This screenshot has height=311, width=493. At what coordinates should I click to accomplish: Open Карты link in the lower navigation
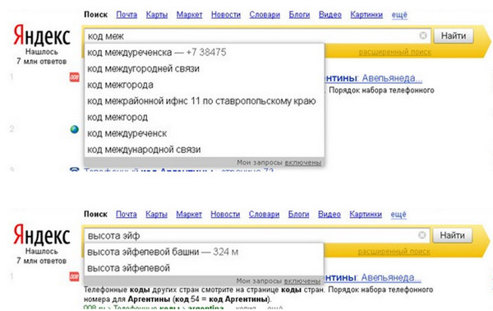pyautogui.click(x=156, y=214)
